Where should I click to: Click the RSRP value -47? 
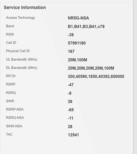click(71, 85)
